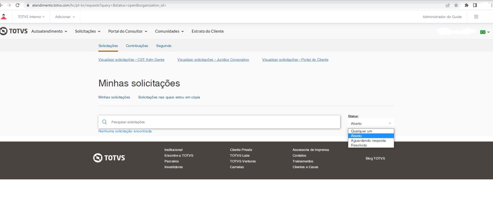Switch to Solicitações tab
Image resolution: width=493 pixels, height=201 pixels.
108,46
